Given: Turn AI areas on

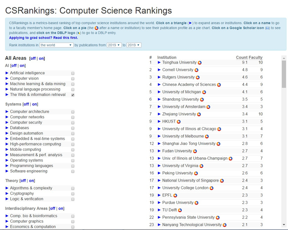Looking at the screenshot, I should [22, 66].
